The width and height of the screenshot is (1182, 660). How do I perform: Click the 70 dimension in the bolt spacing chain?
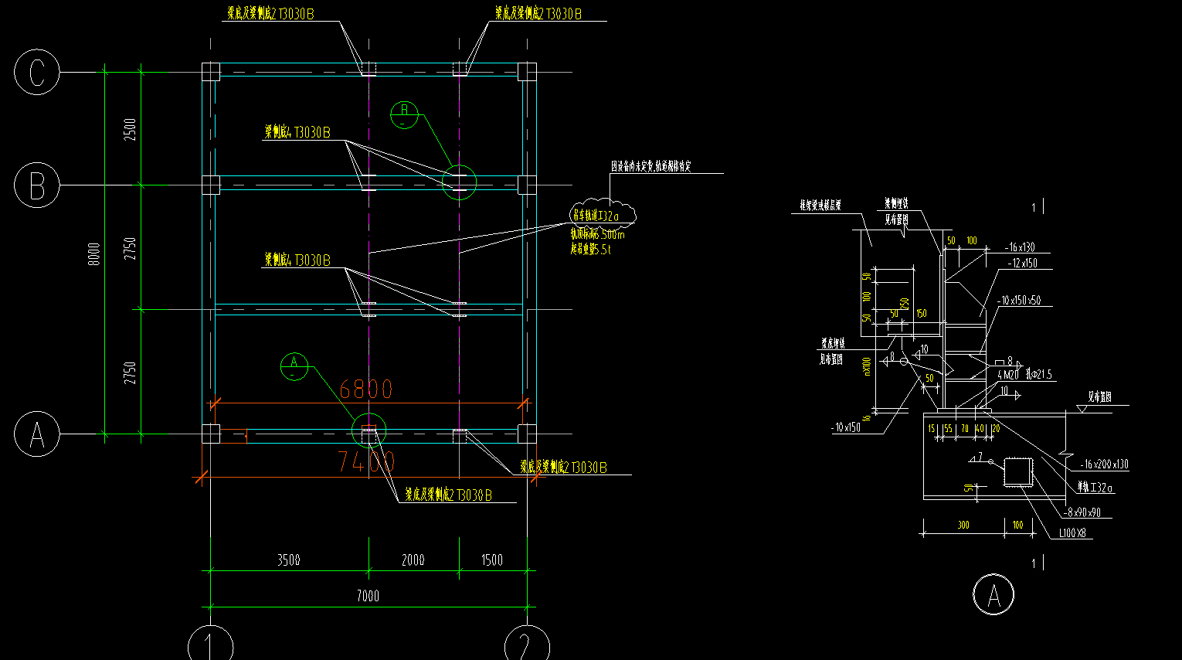pyautogui.click(x=965, y=428)
